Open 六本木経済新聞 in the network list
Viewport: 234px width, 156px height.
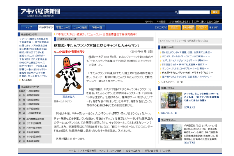pyautogui.click(x=34, y=128)
